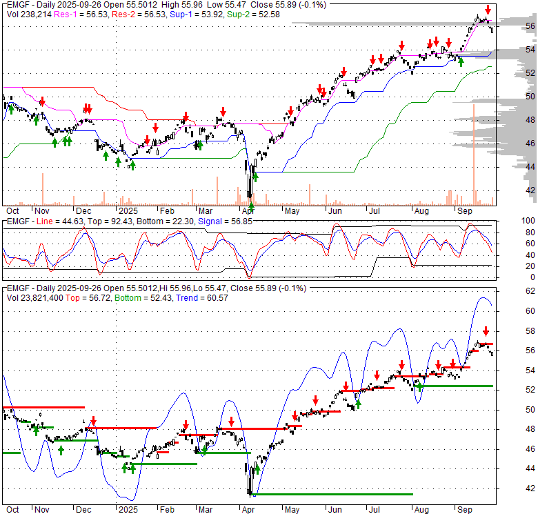Click the Jun label on top chart axis

tap(335, 211)
